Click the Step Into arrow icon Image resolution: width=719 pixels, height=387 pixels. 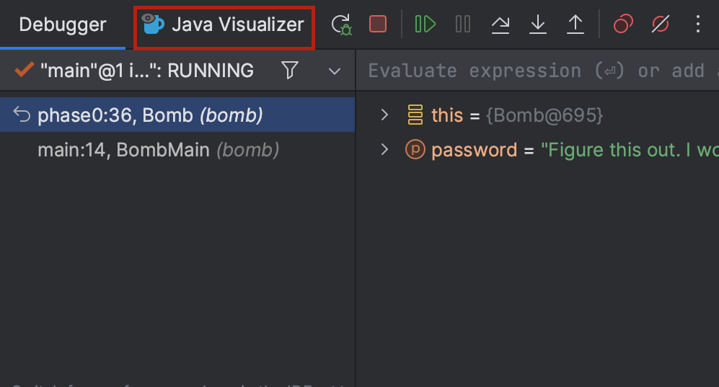pos(537,25)
